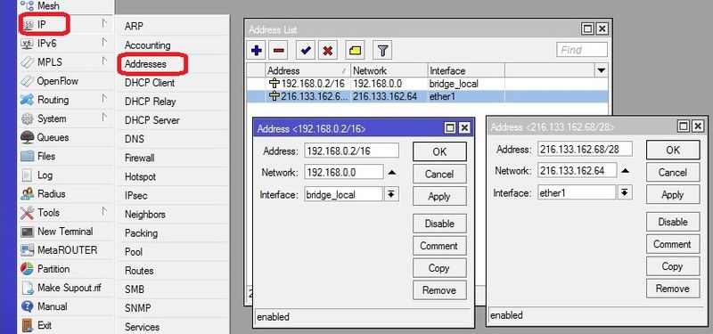This screenshot has height=334, width=713.
Task: Click Network field containing 216.133.162.64
Action: [578, 171]
